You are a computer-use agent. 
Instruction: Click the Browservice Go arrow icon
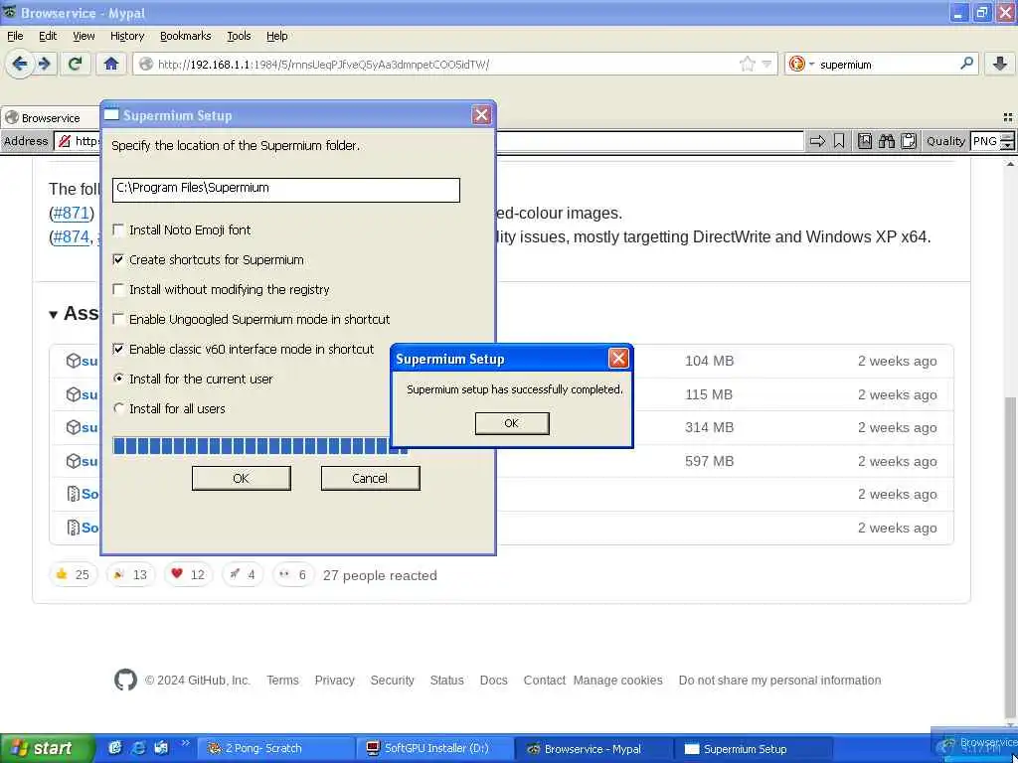(817, 141)
